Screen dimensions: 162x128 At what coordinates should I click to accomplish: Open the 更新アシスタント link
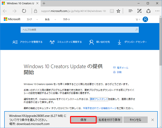(99, 99)
